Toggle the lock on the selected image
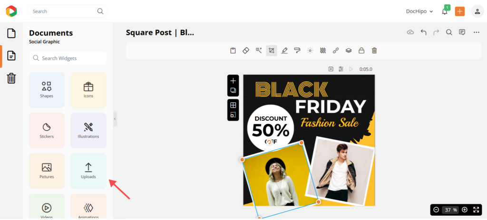Image resolution: width=487 pixels, height=220 pixels. click(x=361, y=50)
